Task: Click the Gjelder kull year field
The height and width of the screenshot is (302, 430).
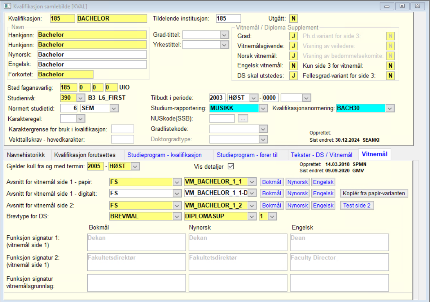Action: [x=95, y=166]
